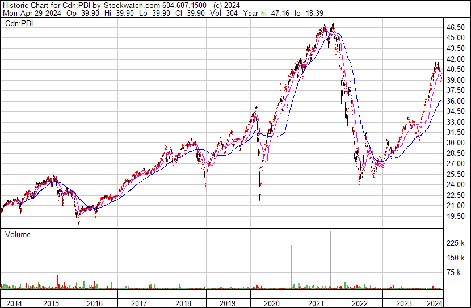Select the 2023 timeline segment
The height and width of the screenshot is (308, 471).
[404, 303]
